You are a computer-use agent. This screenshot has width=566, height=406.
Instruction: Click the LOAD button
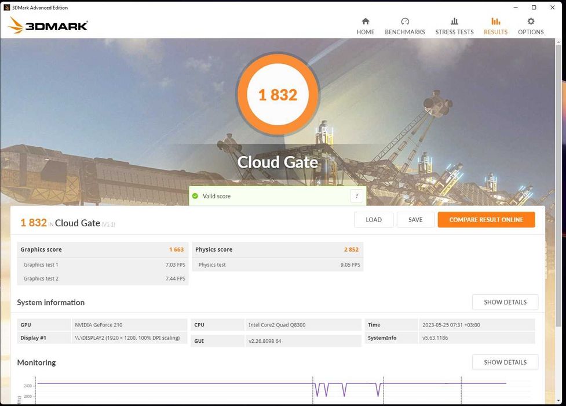[x=374, y=219]
